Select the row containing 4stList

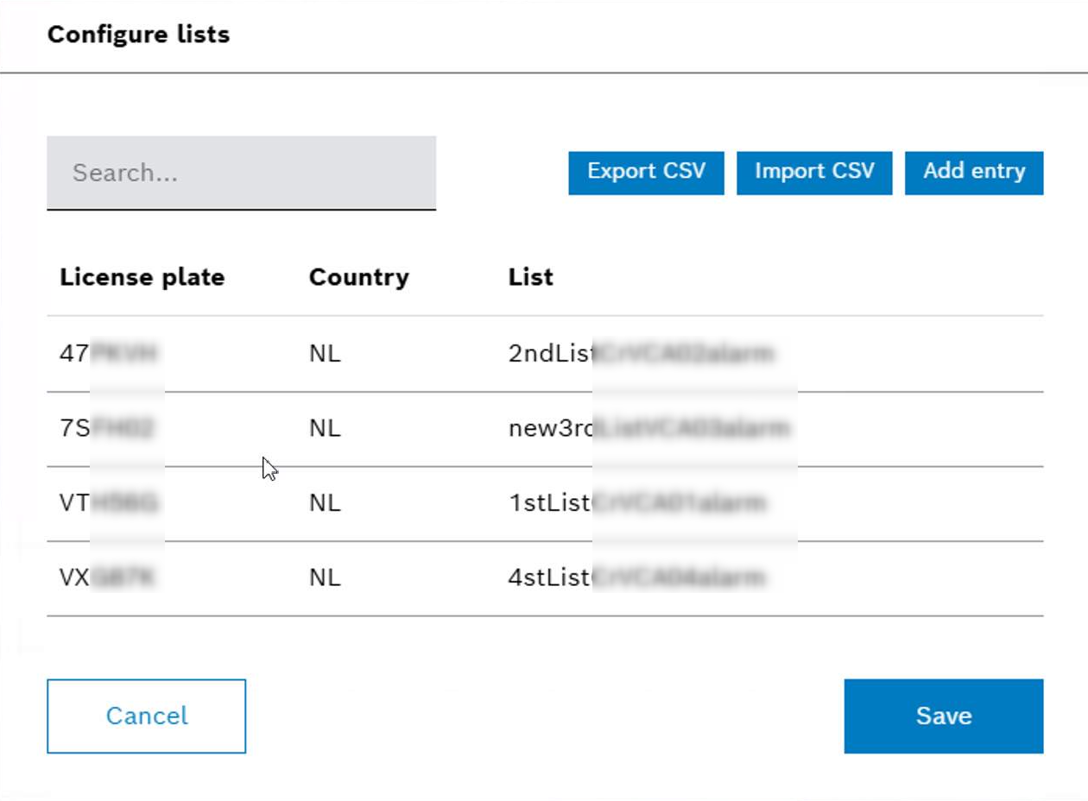tap(544, 577)
